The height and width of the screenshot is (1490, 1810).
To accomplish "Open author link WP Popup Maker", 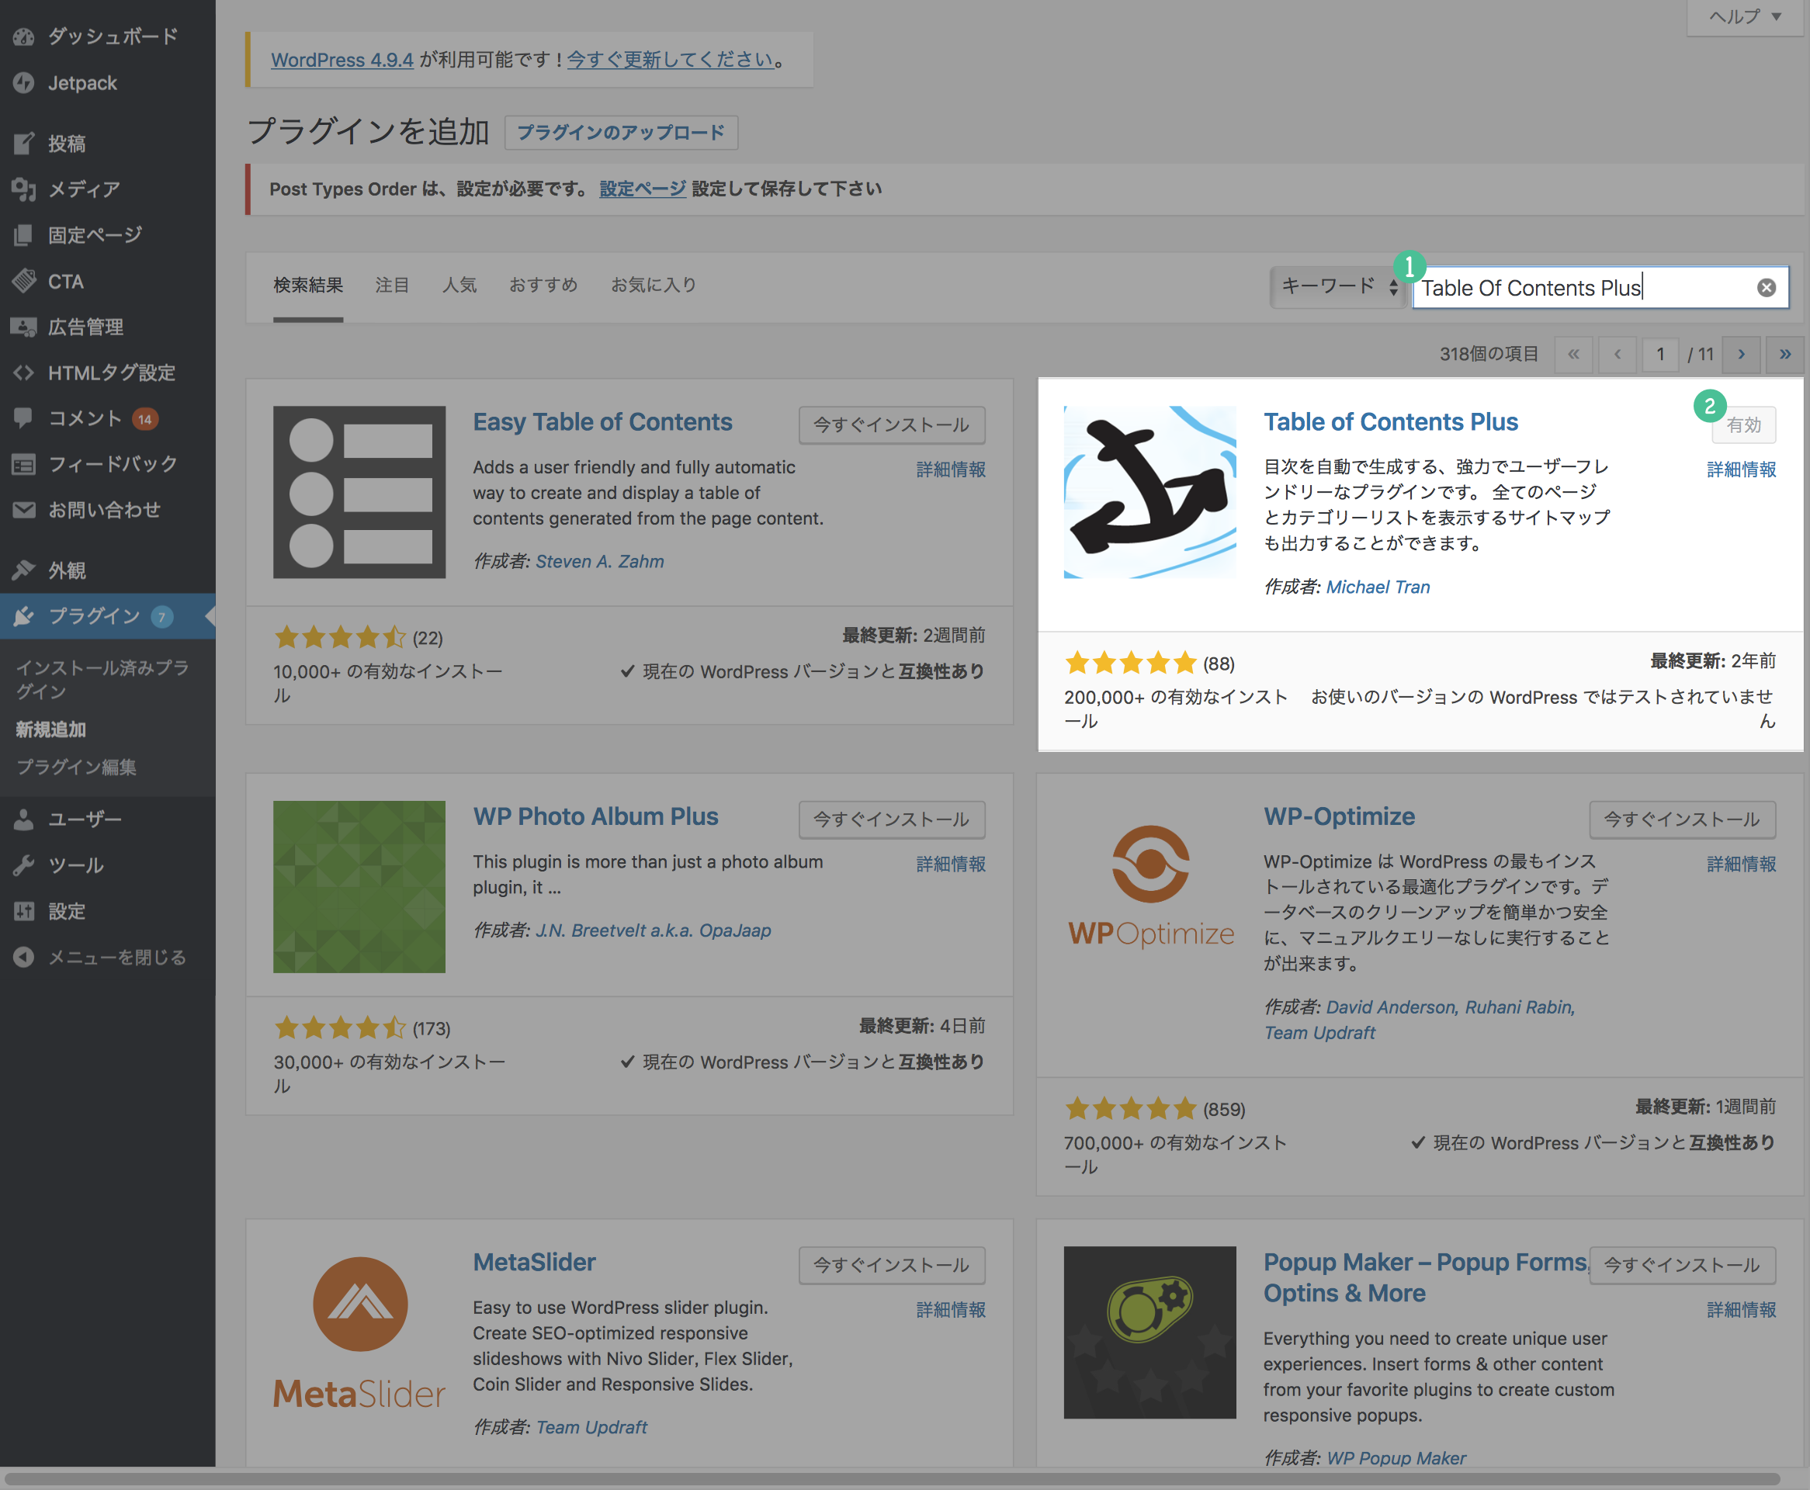I will pos(1396,1458).
